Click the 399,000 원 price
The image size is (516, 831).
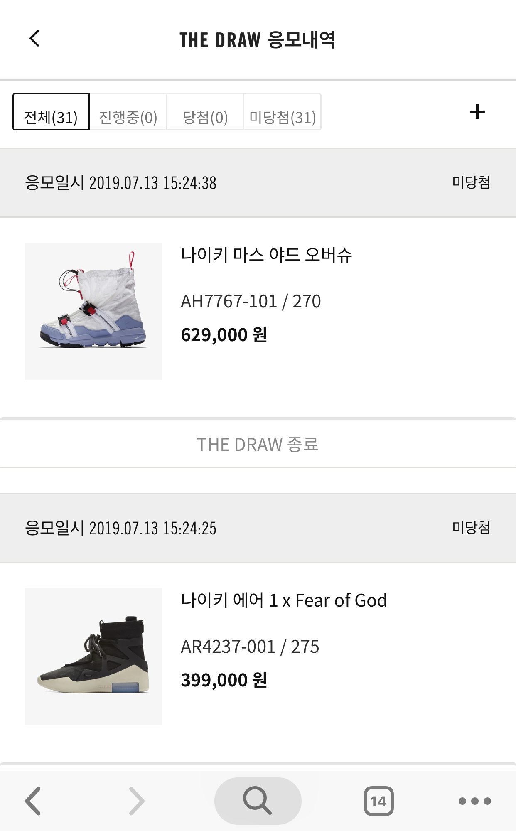pyautogui.click(x=224, y=680)
